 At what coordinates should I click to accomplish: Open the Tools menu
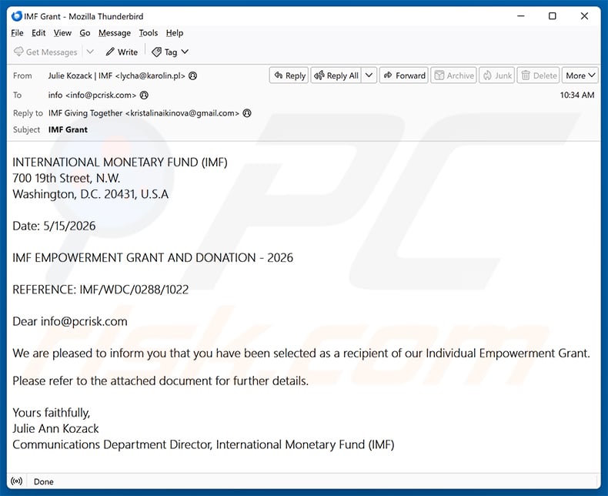point(148,33)
